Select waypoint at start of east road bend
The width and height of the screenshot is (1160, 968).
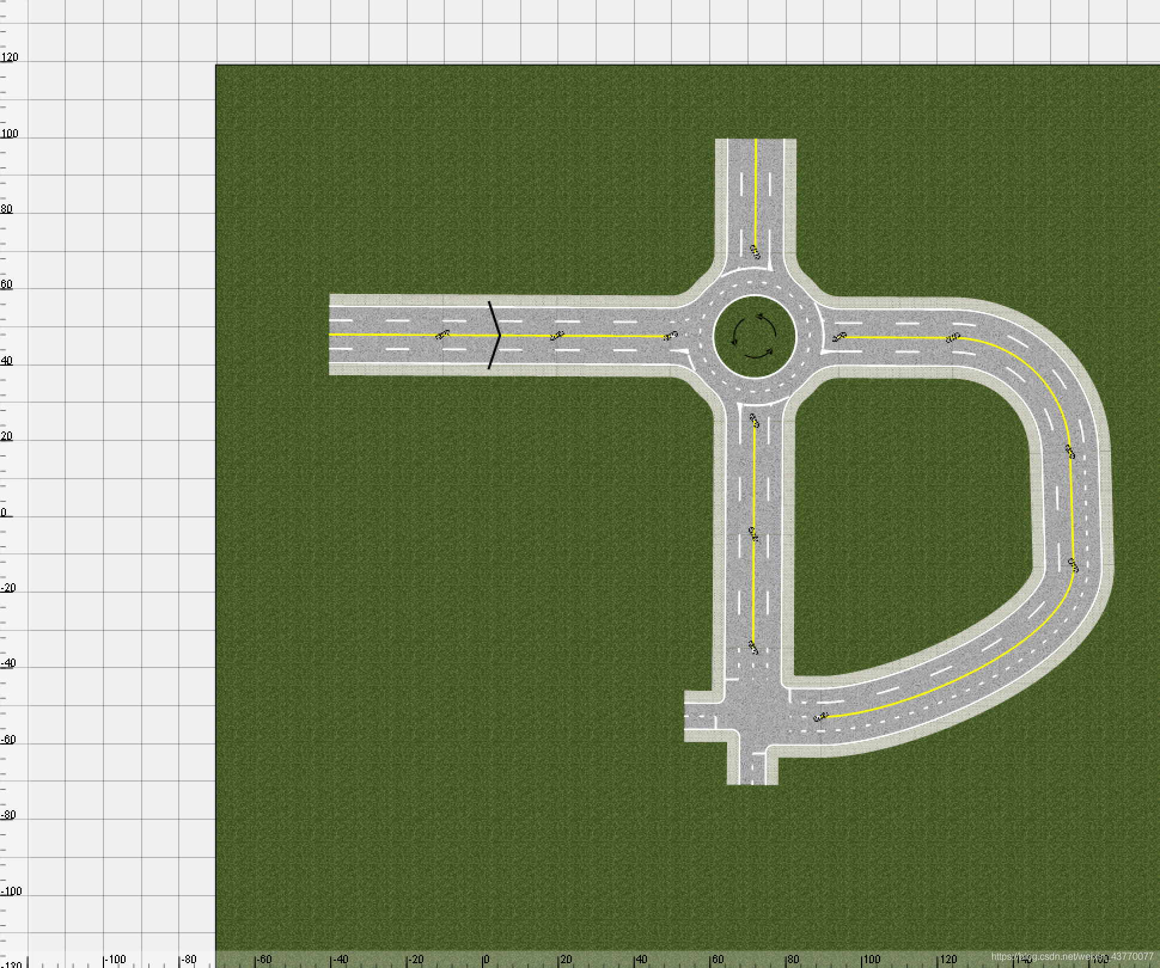click(x=953, y=338)
